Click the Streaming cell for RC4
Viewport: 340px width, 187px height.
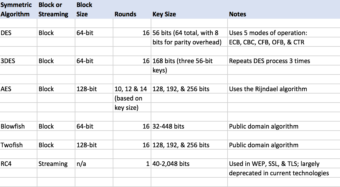(53, 164)
